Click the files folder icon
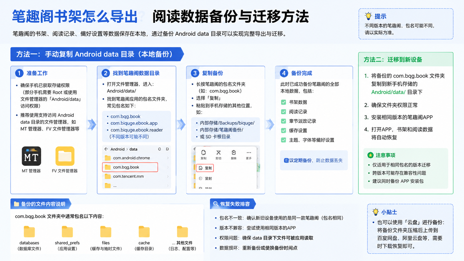 pyautogui.click(x=106, y=232)
